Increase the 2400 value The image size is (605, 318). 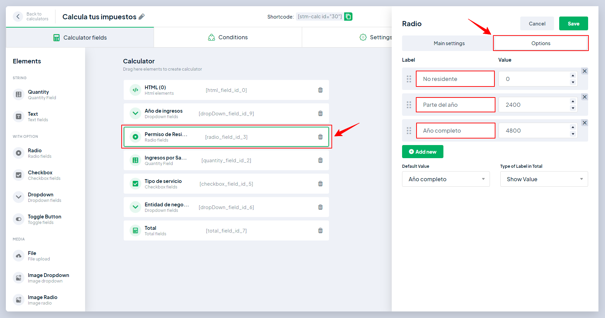coord(573,101)
